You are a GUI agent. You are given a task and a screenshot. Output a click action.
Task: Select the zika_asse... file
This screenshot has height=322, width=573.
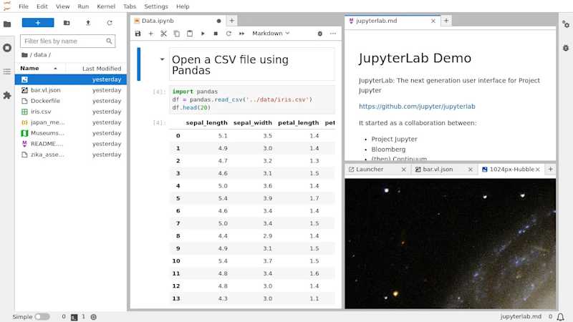[71, 155]
